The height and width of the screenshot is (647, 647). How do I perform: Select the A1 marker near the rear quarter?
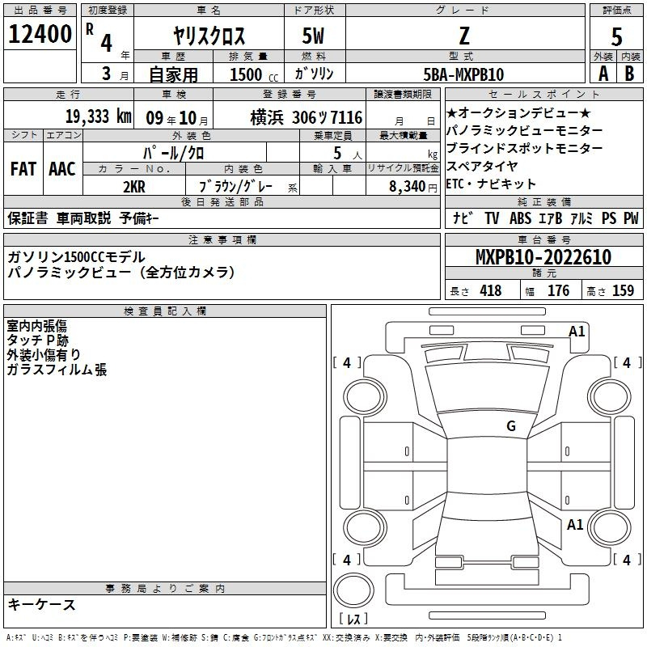pyautogui.click(x=575, y=524)
